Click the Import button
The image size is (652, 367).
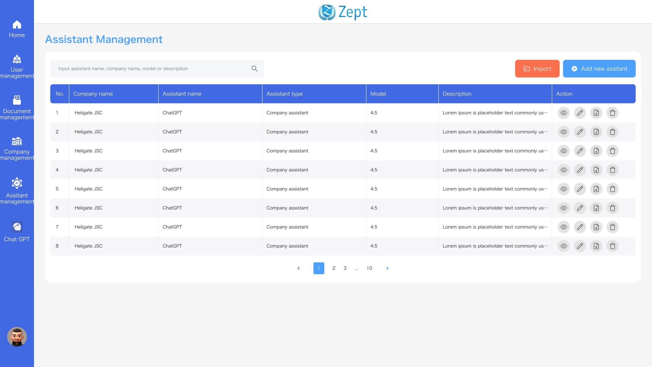(x=537, y=69)
